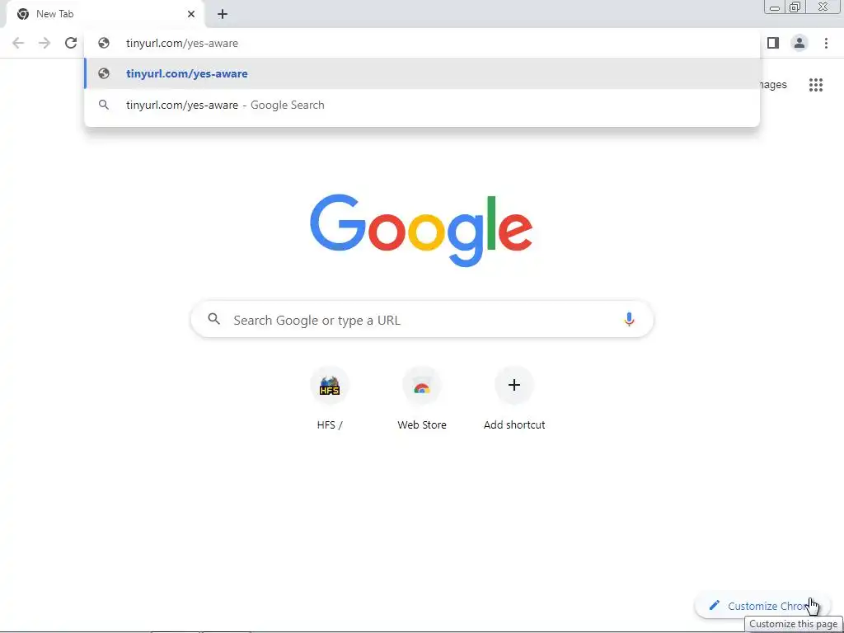Reload the current page
The width and height of the screenshot is (844, 633).
[71, 43]
